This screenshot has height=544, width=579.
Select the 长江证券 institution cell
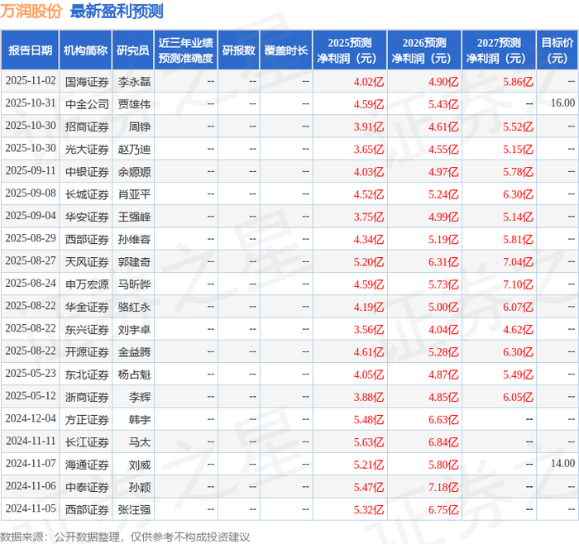87,441
